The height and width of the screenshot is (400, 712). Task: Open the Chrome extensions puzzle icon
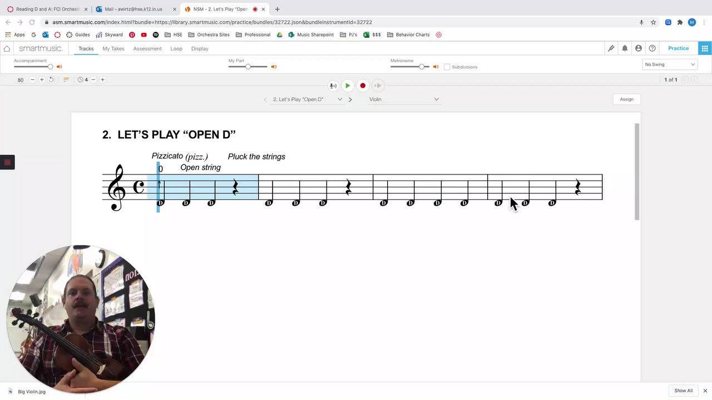[x=680, y=22]
